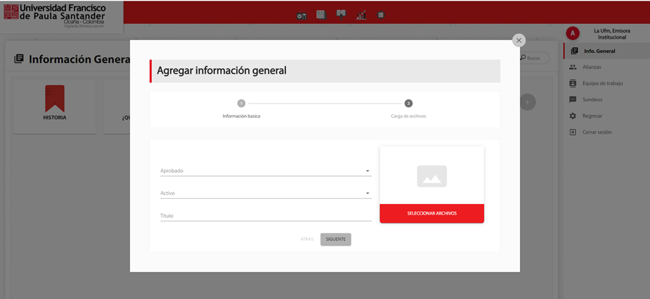The image size is (650, 299).
Task: Click the round plus add button
Action: coord(527,102)
